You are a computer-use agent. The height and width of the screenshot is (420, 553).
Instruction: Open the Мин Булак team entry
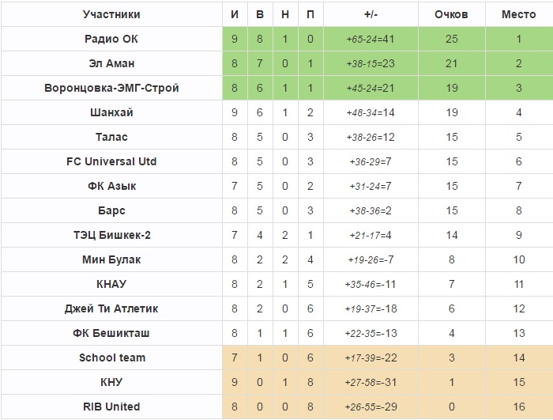pyautogui.click(x=111, y=259)
